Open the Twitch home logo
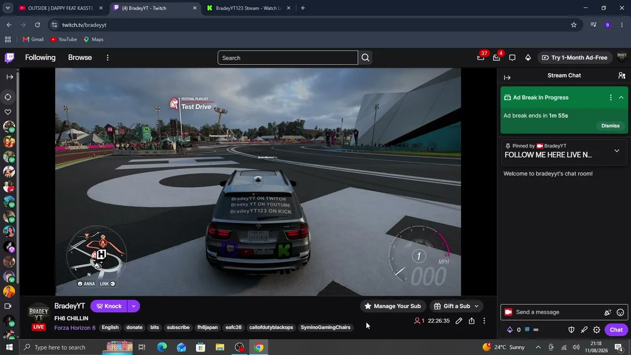This screenshot has width=631, height=355. pyautogui.click(x=9, y=58)
